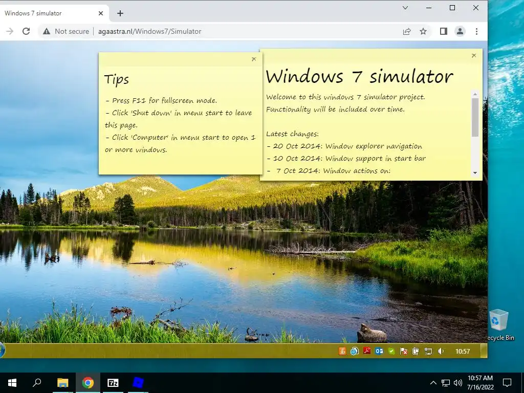The width and height of the screenshot is (524, 393).
Task: Click the Java tray icon in simulator taskbar
Action: pos(342,351)
